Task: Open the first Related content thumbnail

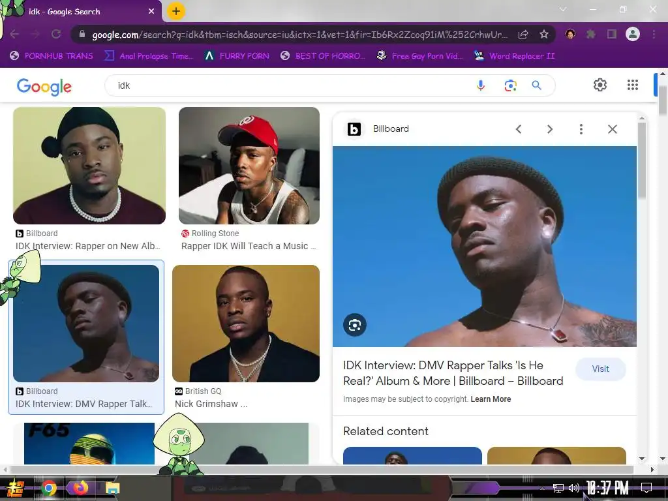Action: pos(412,455)
